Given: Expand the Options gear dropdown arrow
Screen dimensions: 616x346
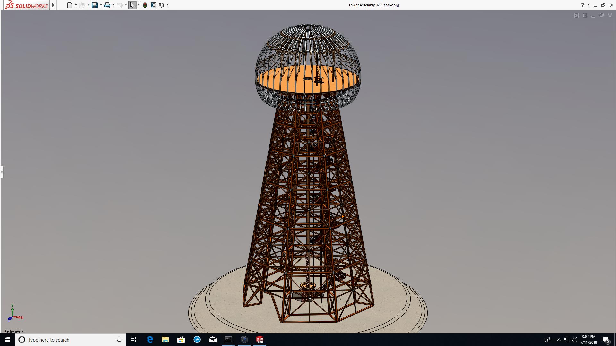Looking at the screenshot, I should [167, 5].
